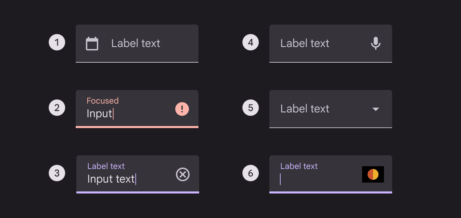Click the microphone icon for voice input

[375, 43]
